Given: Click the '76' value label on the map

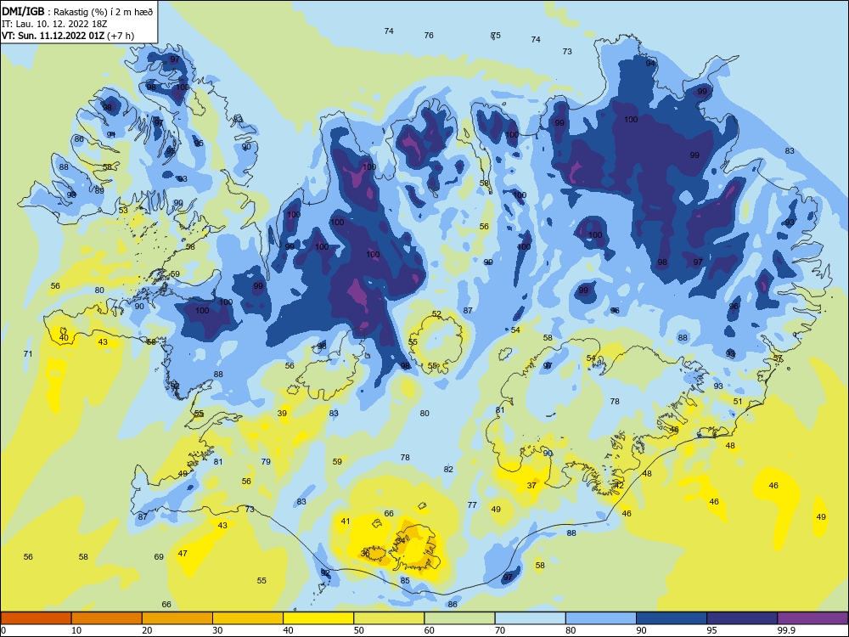Looking at the screenshot, I should [x=429, y=35].
